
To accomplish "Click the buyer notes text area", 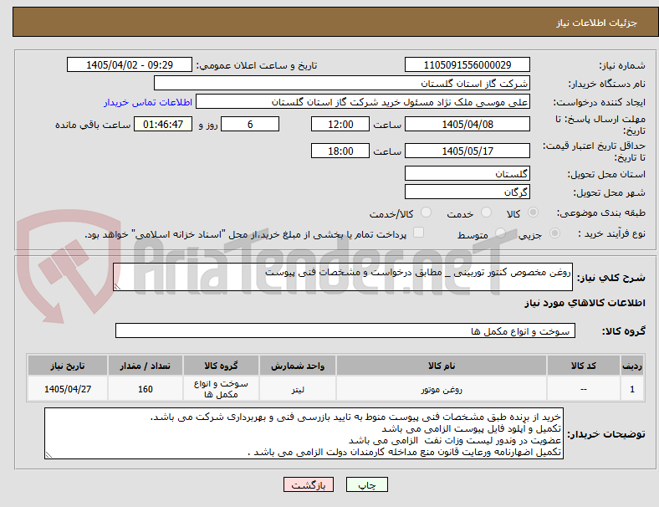I will pos(304,433).
